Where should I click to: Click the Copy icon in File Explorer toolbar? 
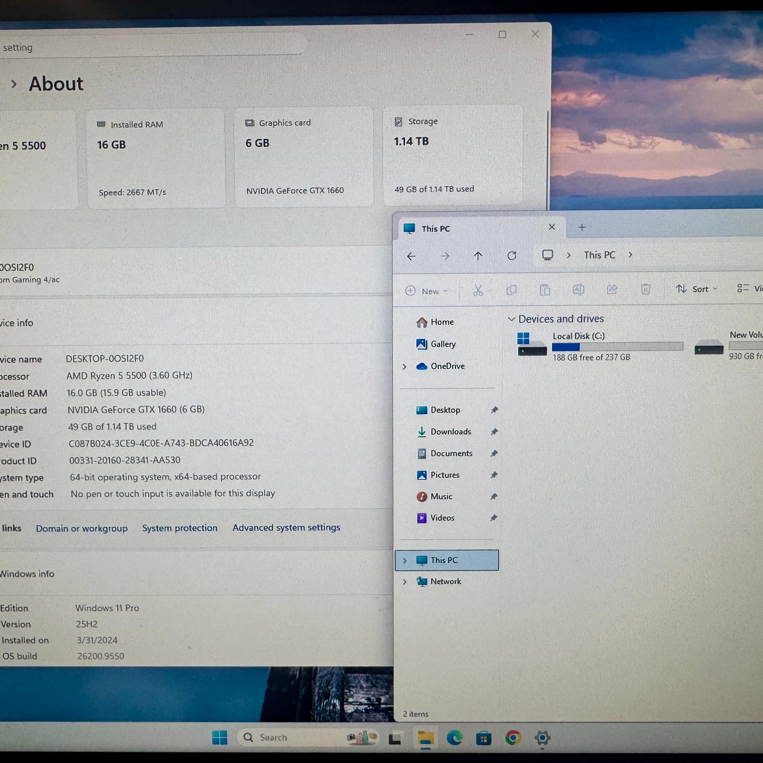click(512, 290)
